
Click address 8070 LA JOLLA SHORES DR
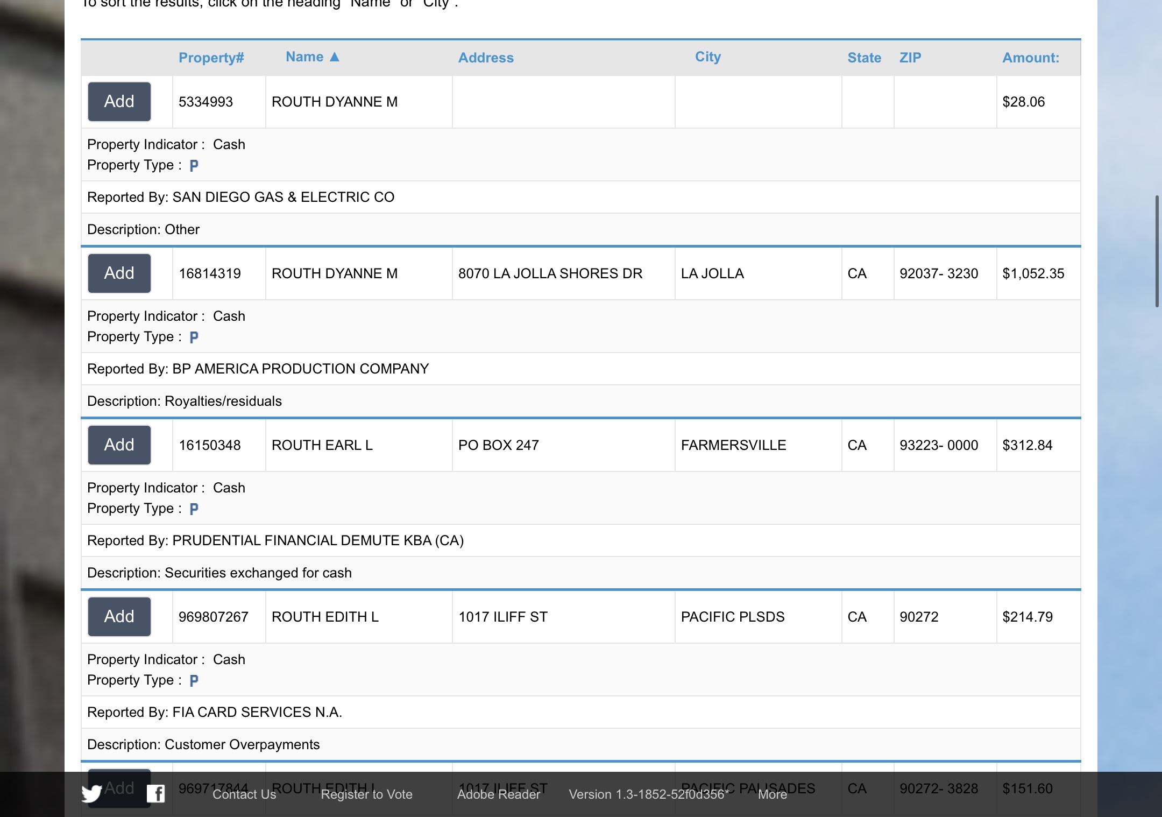pos(564,273)
